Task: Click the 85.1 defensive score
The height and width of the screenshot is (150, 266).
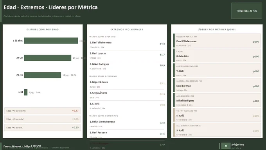Action: point(162,83)
